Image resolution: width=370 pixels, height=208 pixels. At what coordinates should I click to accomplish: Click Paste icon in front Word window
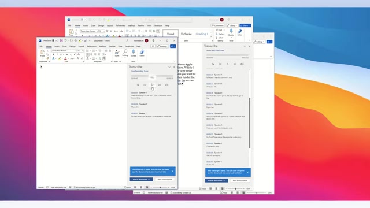pyautogui.click(x=42, y=53)
